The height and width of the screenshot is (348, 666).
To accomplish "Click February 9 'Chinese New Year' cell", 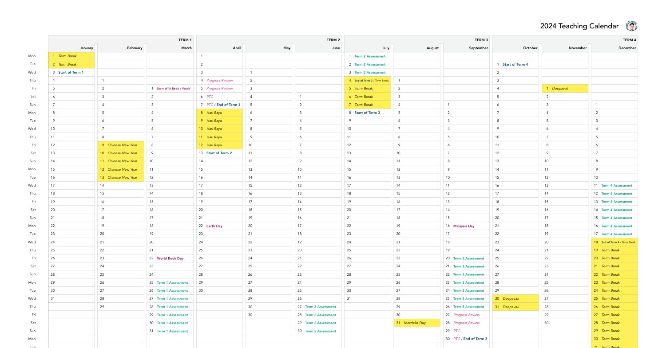I will click(x=121, y=145).
